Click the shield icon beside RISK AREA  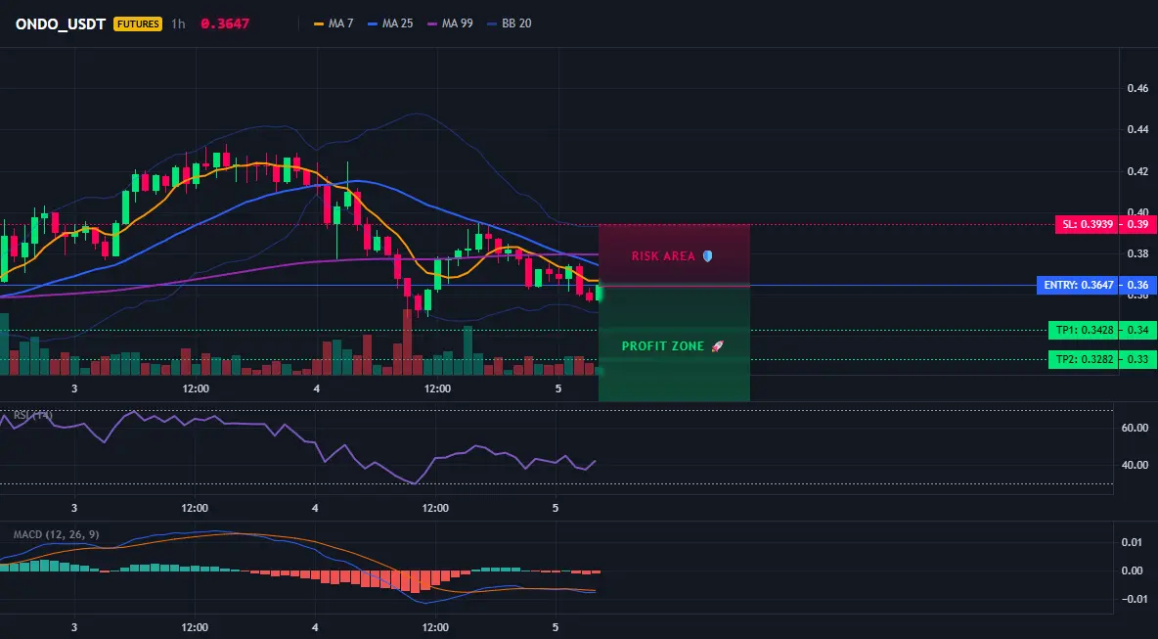[707, 256]
